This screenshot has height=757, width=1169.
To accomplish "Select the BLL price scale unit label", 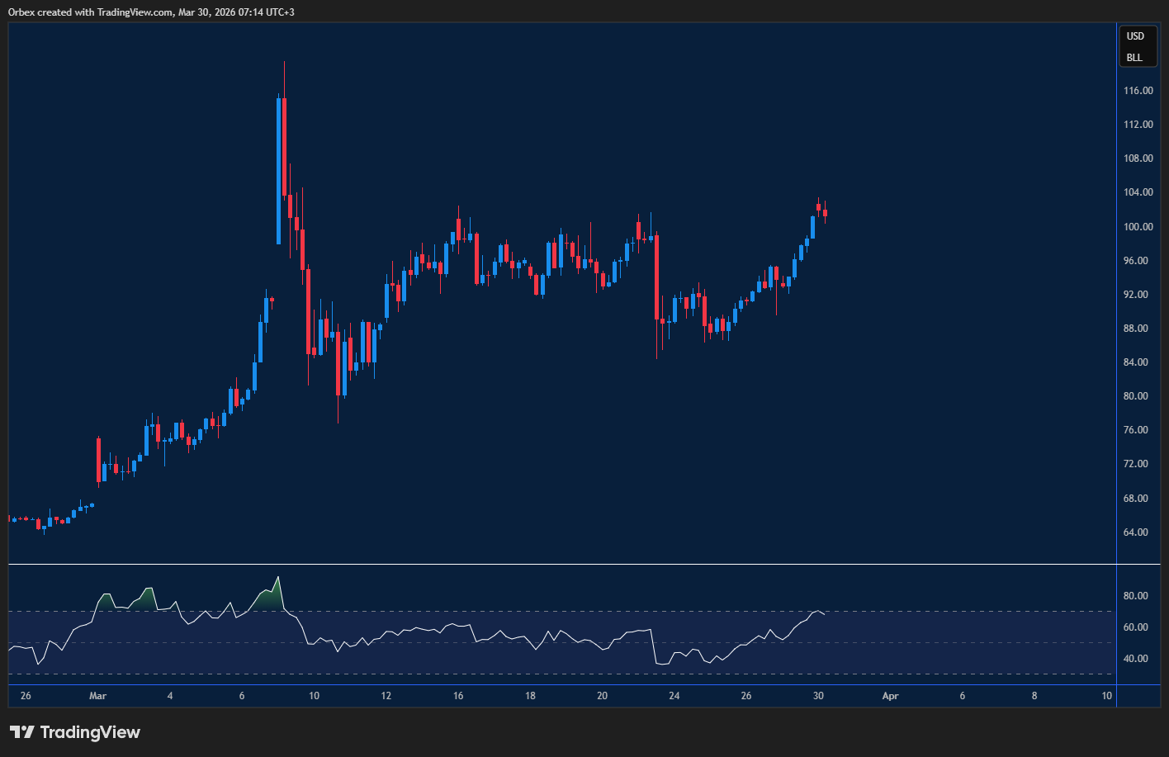I will (1134, 58).
